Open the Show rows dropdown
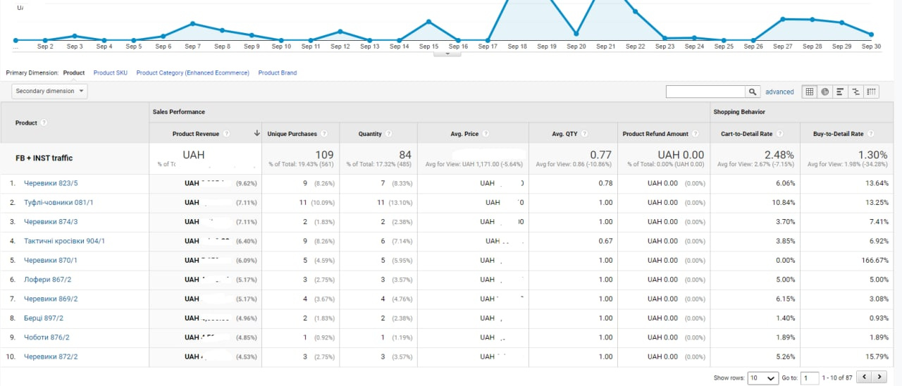 point(762,378)
